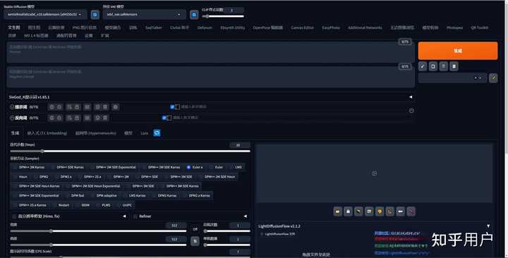Collapse the LightDiffusionFlow panel arrow
This screenshot has width=508, height=258.
click(488, 226)
